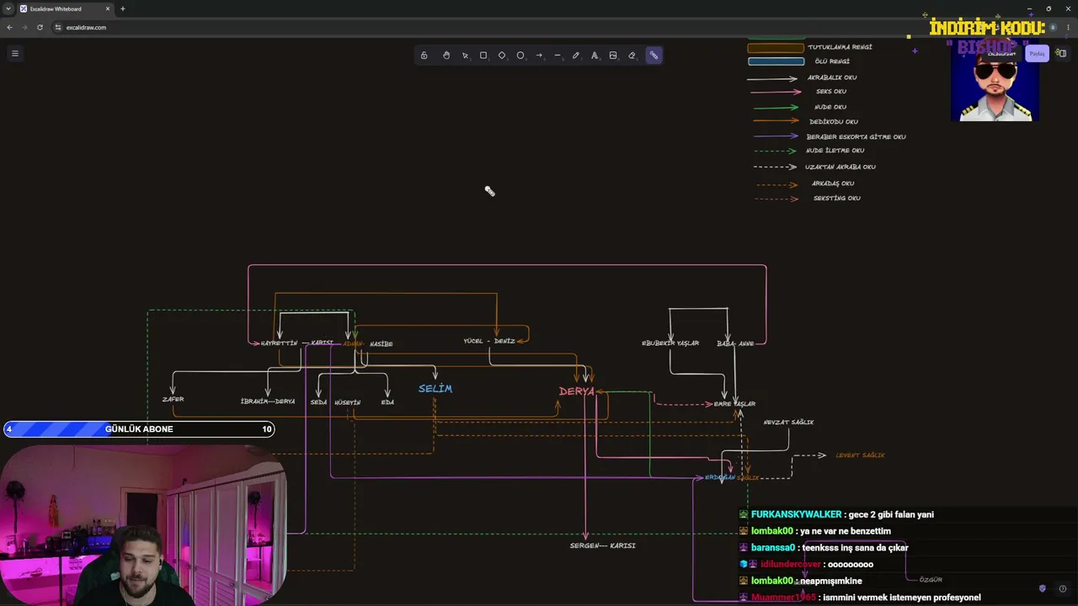1078x606 pixels.
Task: View site information for excalidraw.com
Action: coord(57,27)
